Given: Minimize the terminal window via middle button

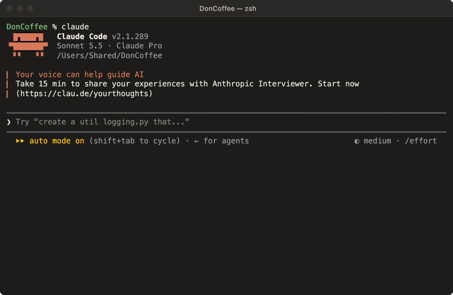Looking at the screenshot, I should click(x=20, y=8).
